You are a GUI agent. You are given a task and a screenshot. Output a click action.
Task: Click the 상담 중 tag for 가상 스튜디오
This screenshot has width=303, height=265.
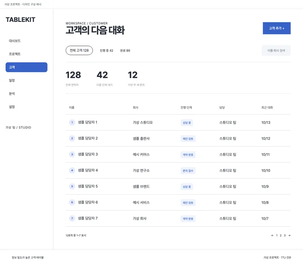point(187,123)
